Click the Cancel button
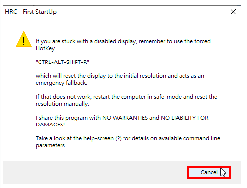This screenshot has width=247, height=188. tap(209, 172)
